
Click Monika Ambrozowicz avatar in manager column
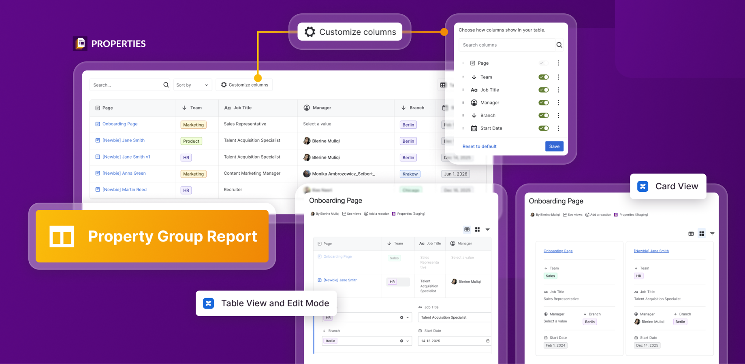(x=307, y=174)
